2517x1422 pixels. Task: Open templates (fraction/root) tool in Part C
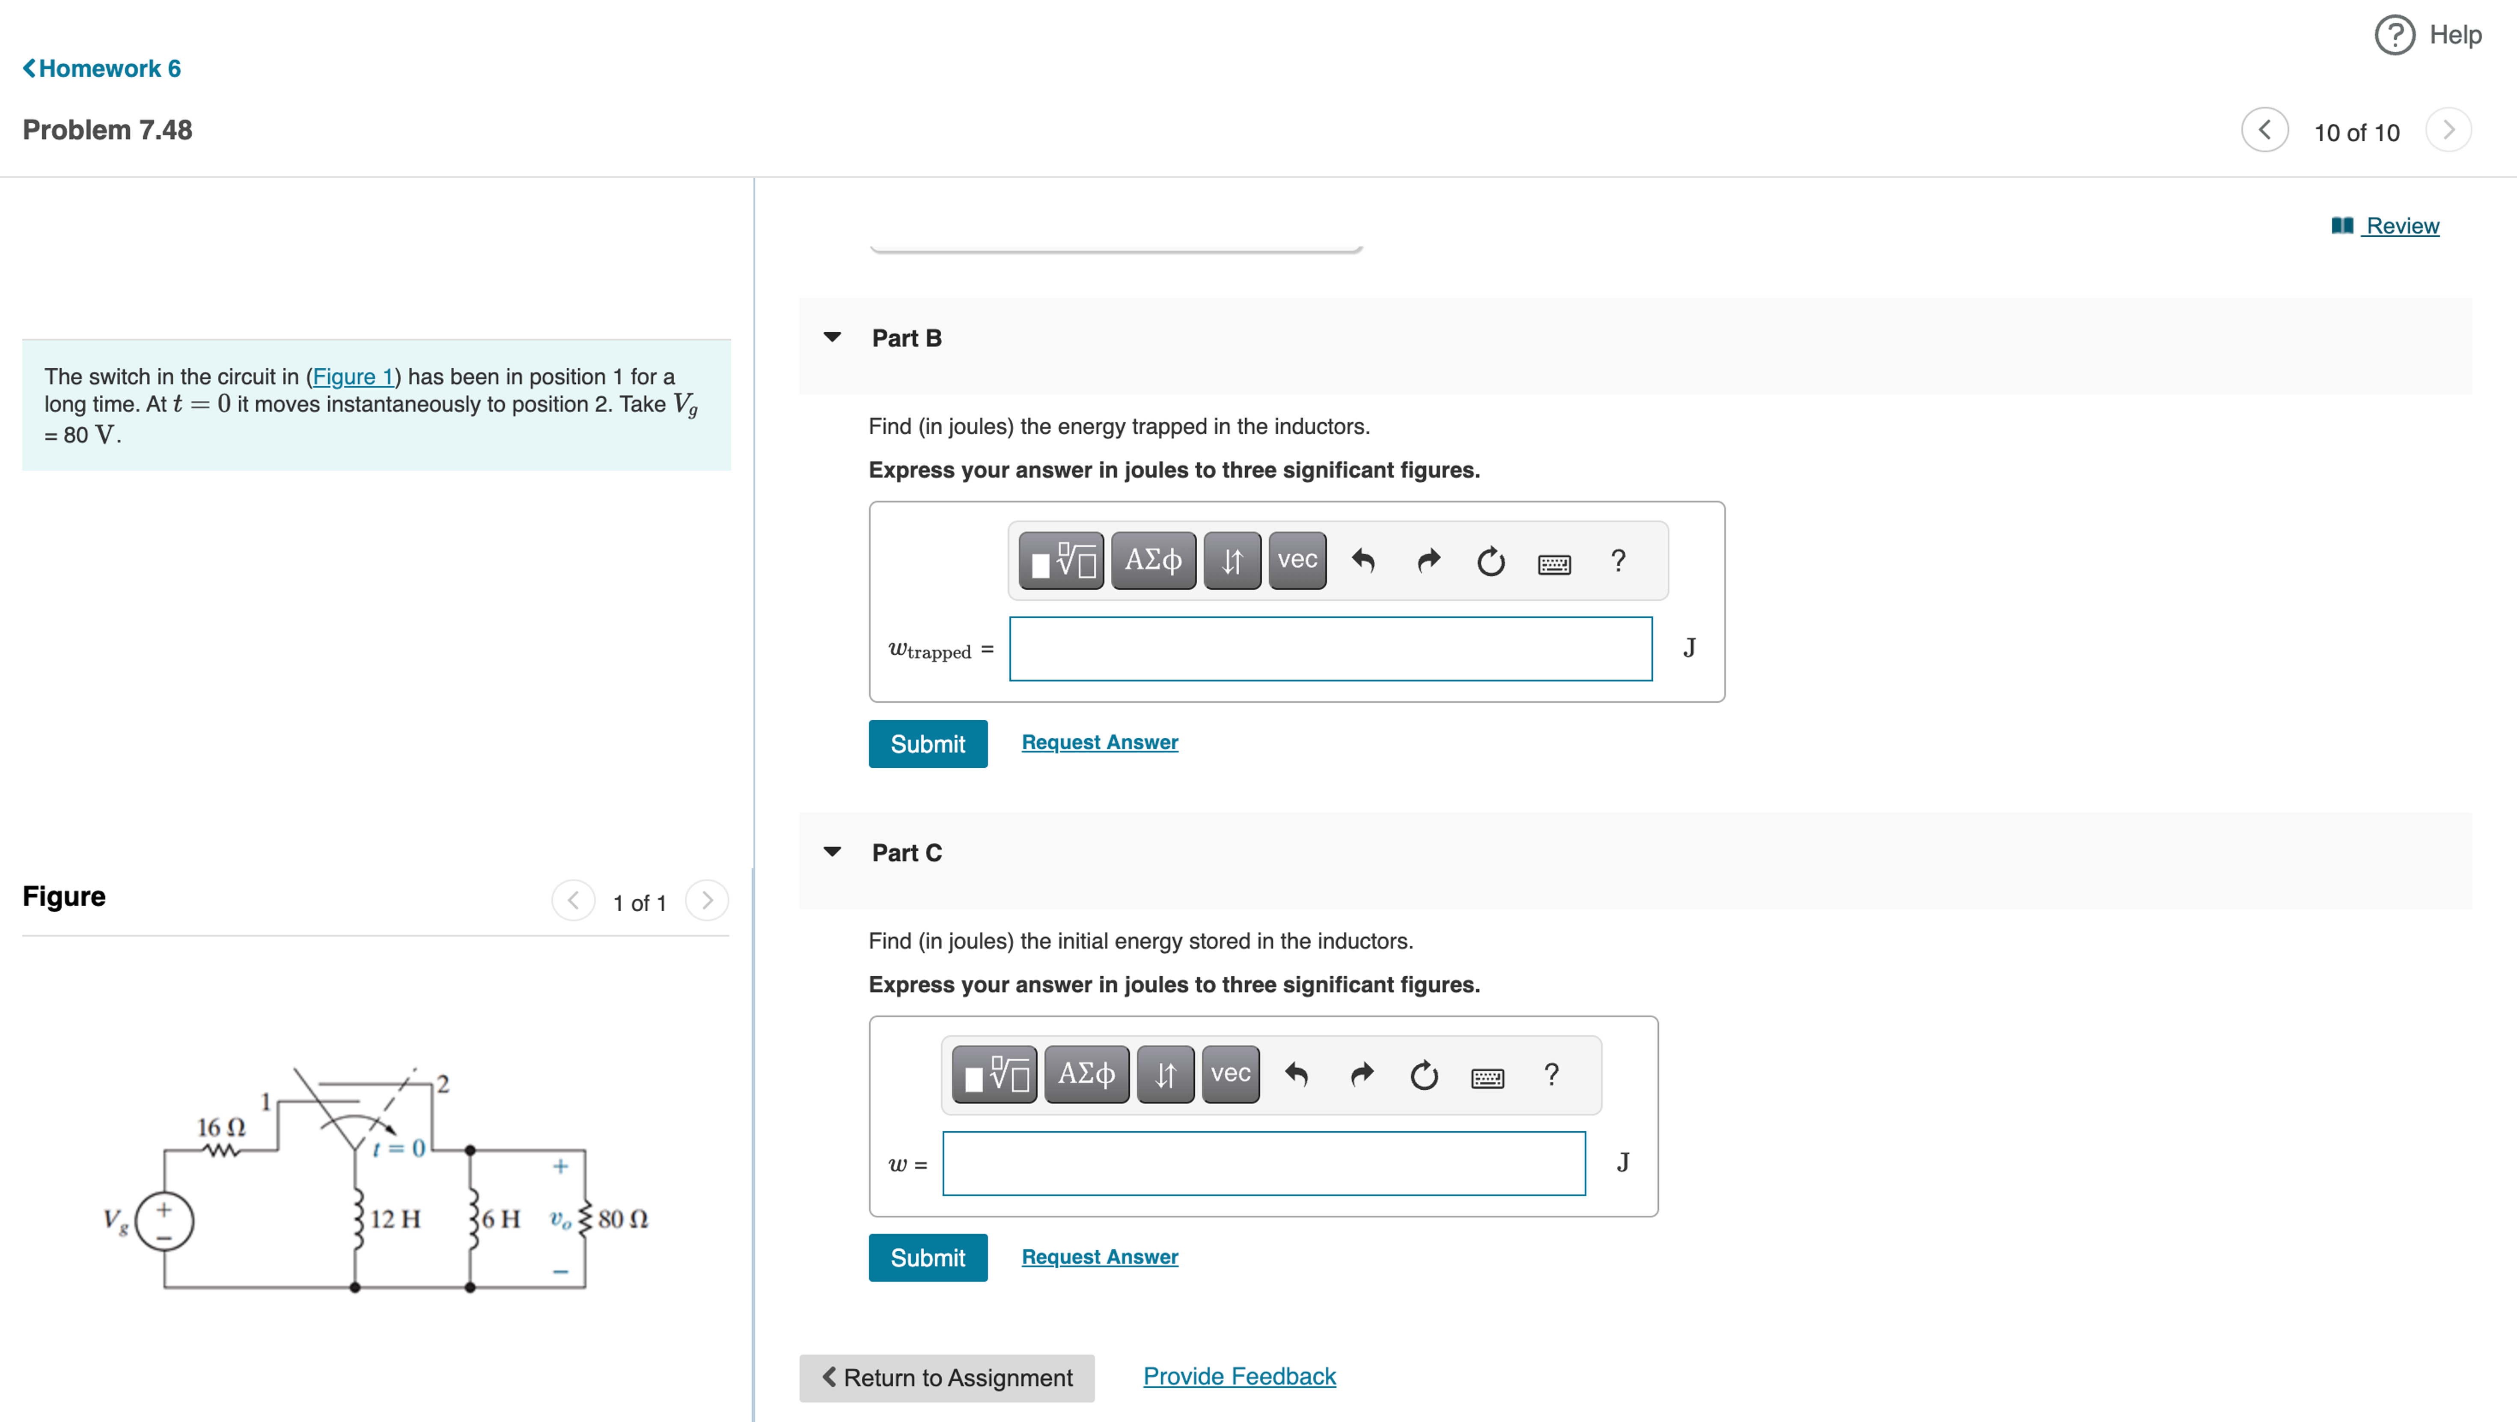tap(995, 1075)
